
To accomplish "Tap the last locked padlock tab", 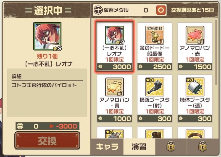I will (x=203, y=147).
